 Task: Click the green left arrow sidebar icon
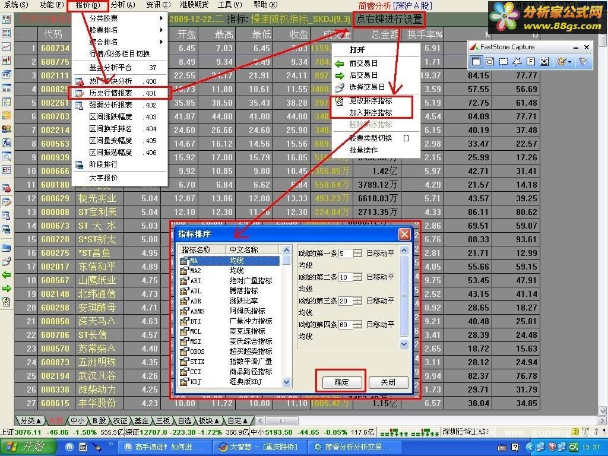(6, 275)
